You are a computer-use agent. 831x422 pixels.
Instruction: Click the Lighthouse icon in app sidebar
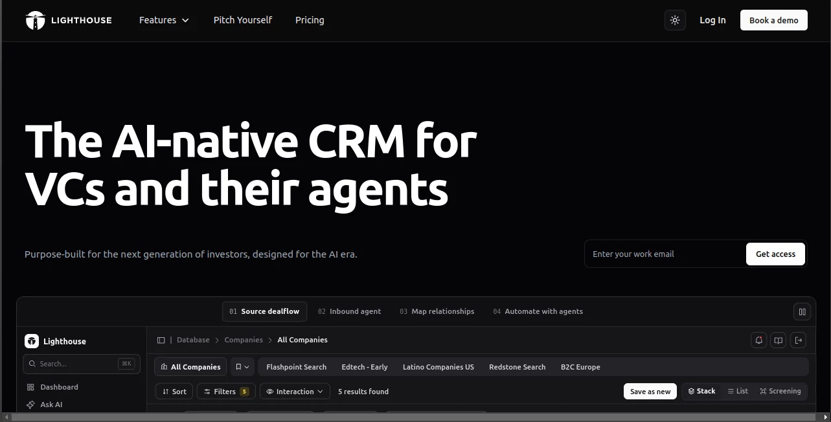click(x=32, y=341)
